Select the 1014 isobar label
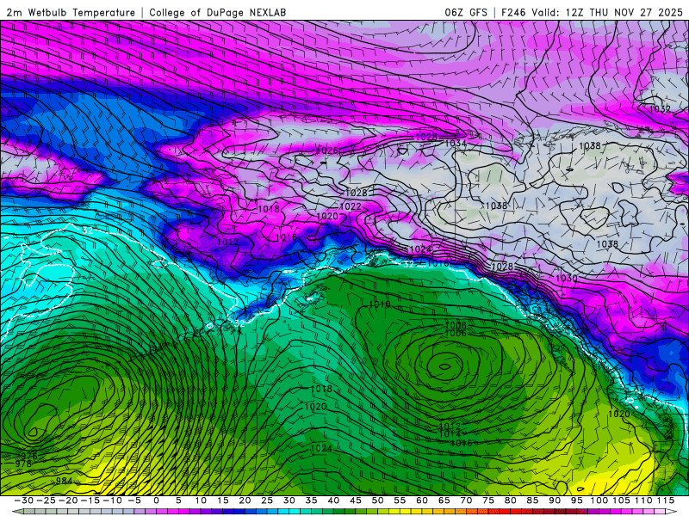 click(450, 434)
